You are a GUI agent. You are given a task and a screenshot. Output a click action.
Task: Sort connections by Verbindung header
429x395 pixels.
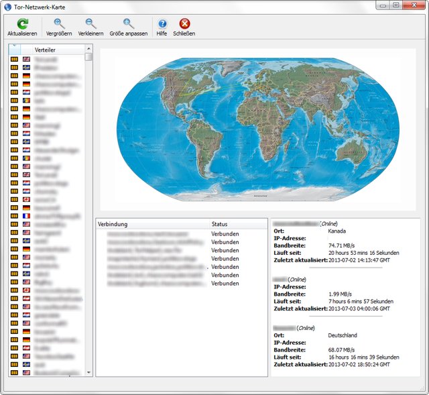[154, 224]
